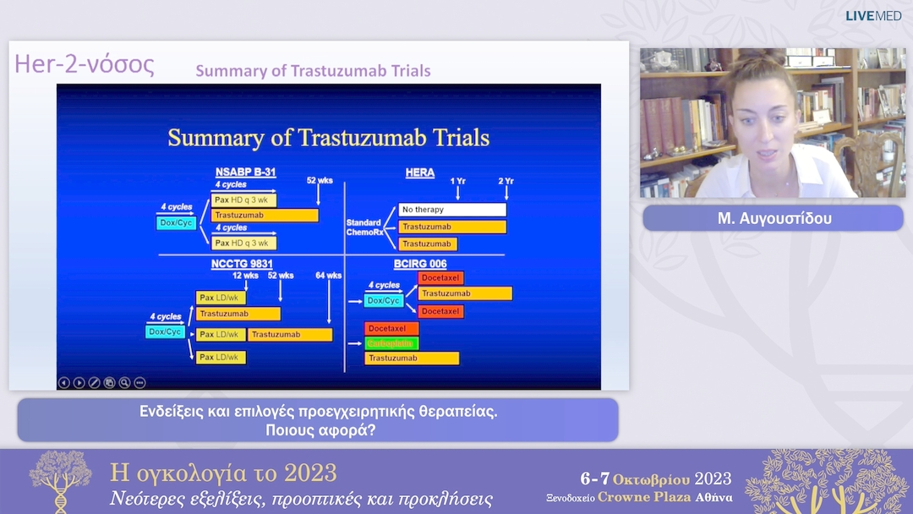Click the tree logo in the banner's left corner

coord(59,480)
